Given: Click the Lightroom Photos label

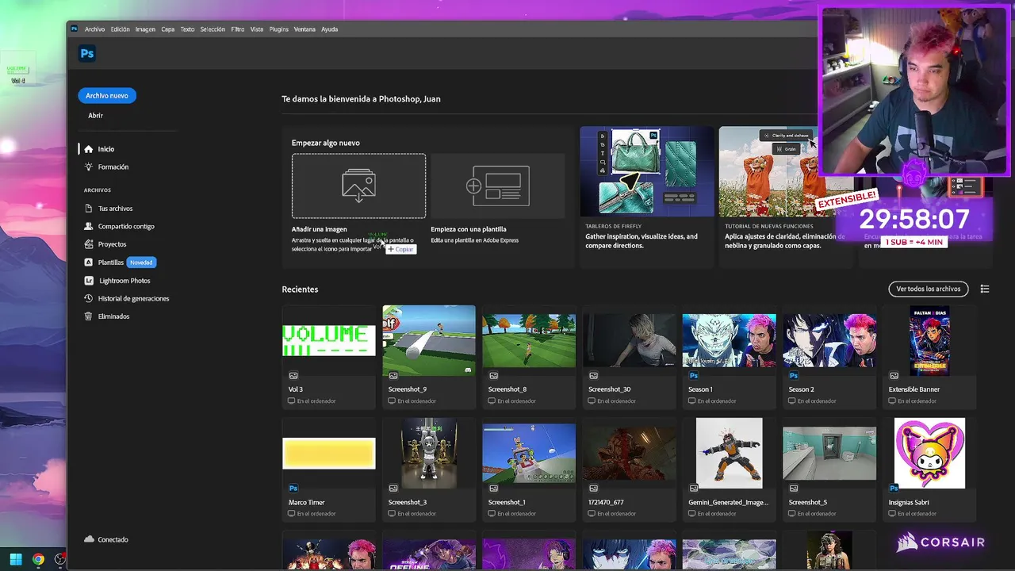Looking at the screenshot, I should click(x=124, y=281).
